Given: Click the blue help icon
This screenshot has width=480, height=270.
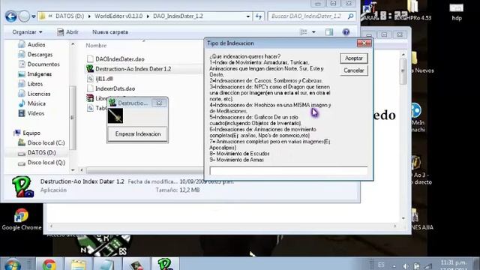Looking at the screenshot, I should (346, 31).
